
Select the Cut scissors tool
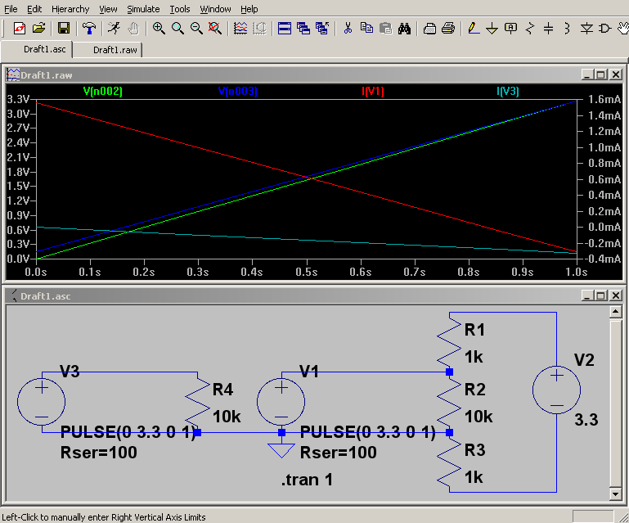348,29
